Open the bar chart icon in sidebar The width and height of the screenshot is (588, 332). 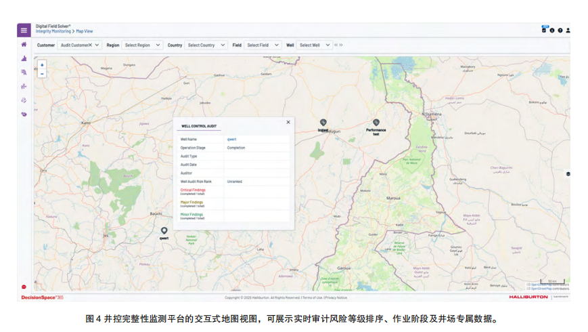coord(24,59)
